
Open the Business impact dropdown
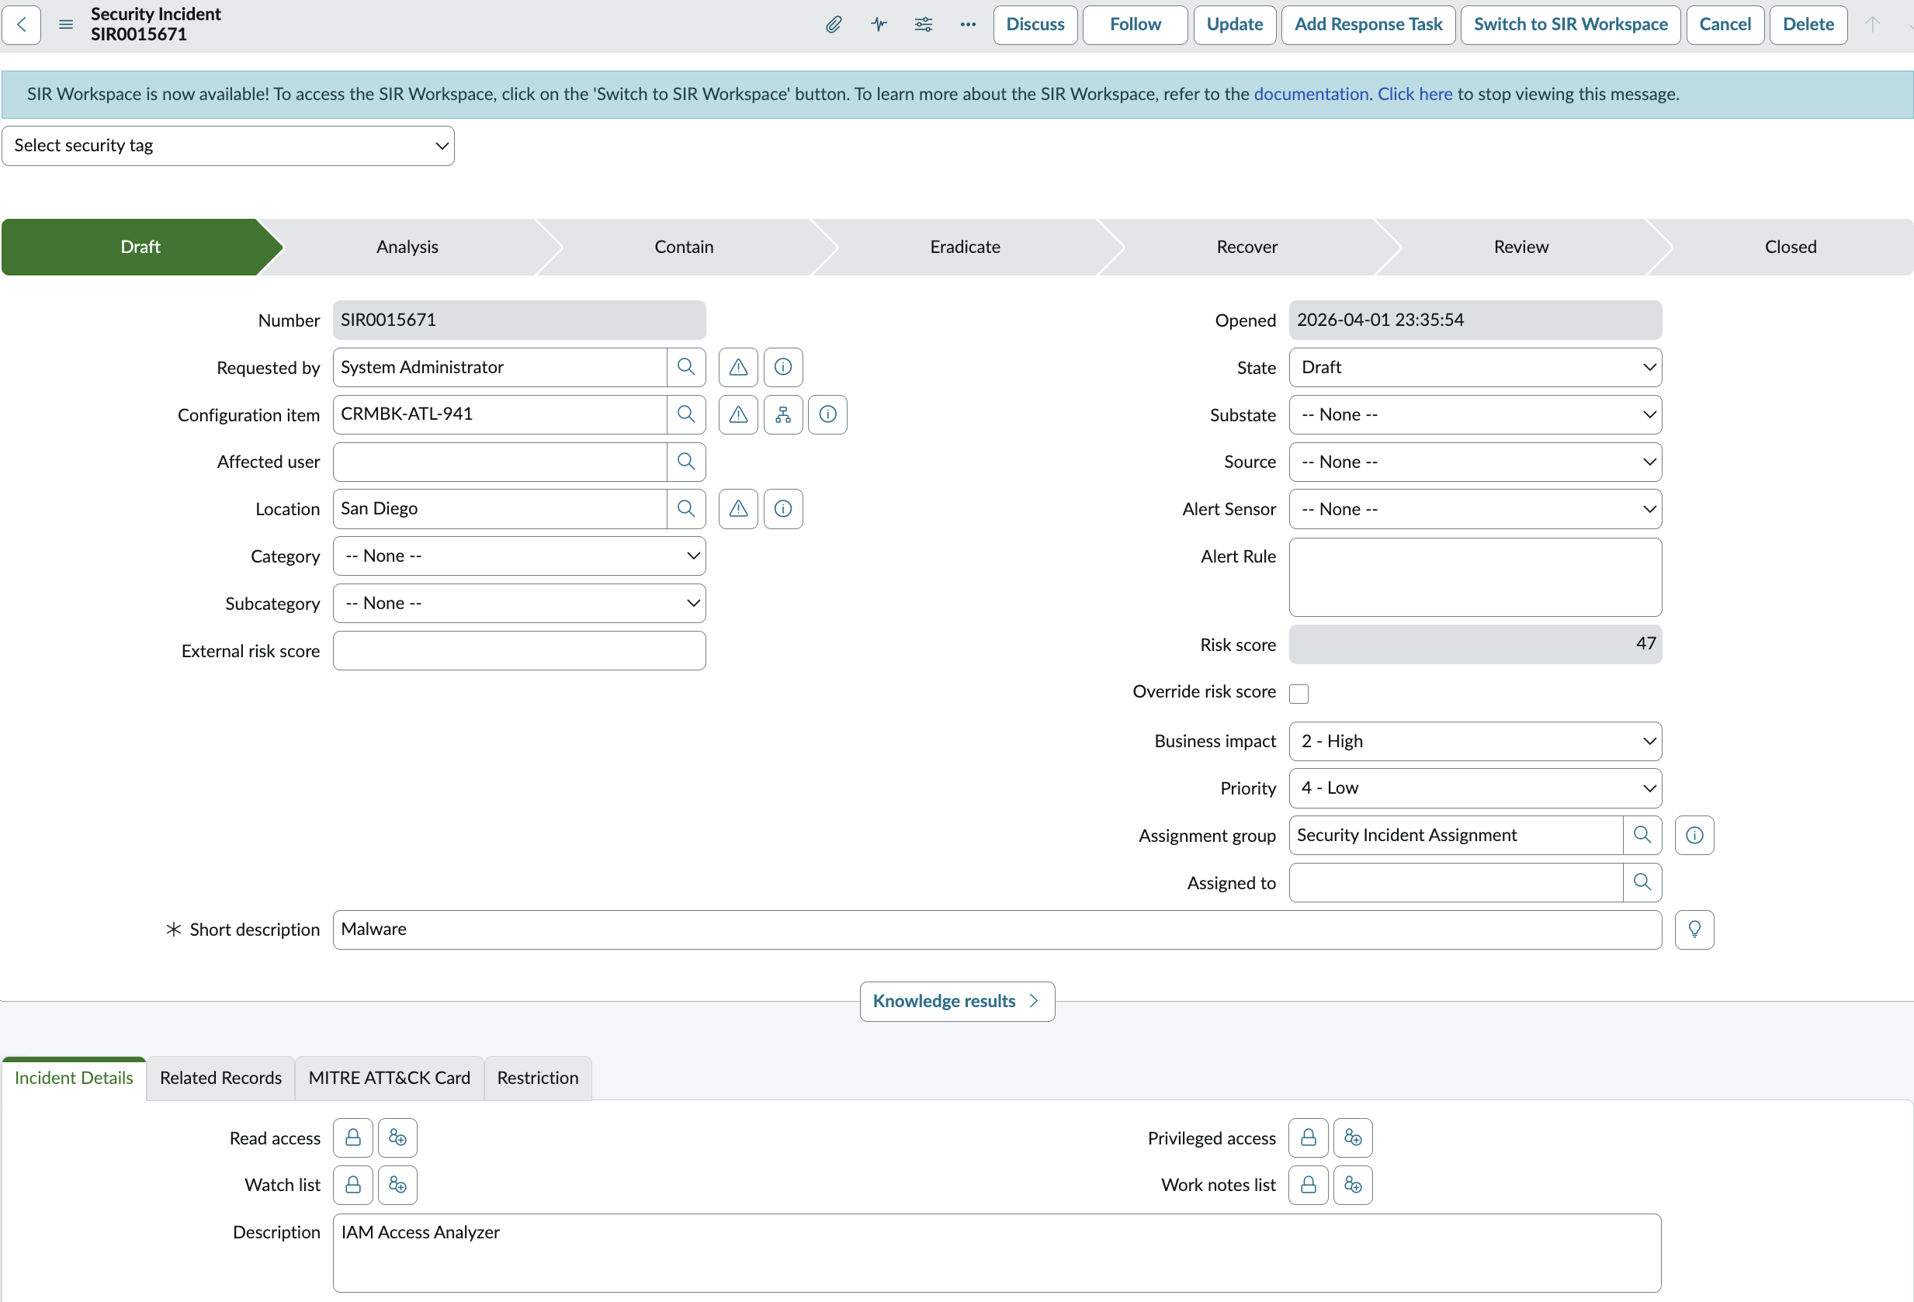1475,741
